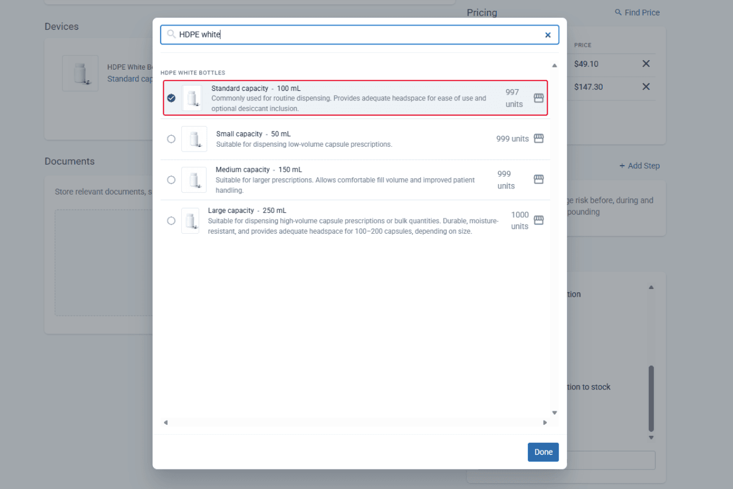Remove the $147.30 price row
Image resolution: width=733 pixels, height=489 pixels.
point(646,86)
